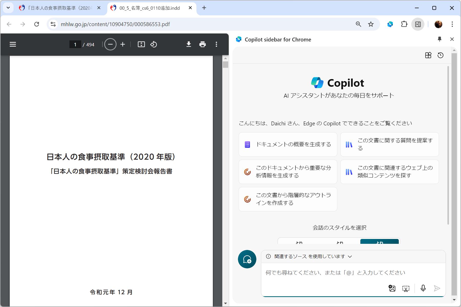The image size is (461, 307).
Task: Reload the current page
Action: pyautogui.click(x=37, y=24)
